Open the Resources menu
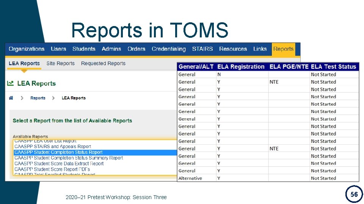Screen dimensions: 364x204 (x=233, y=49)
